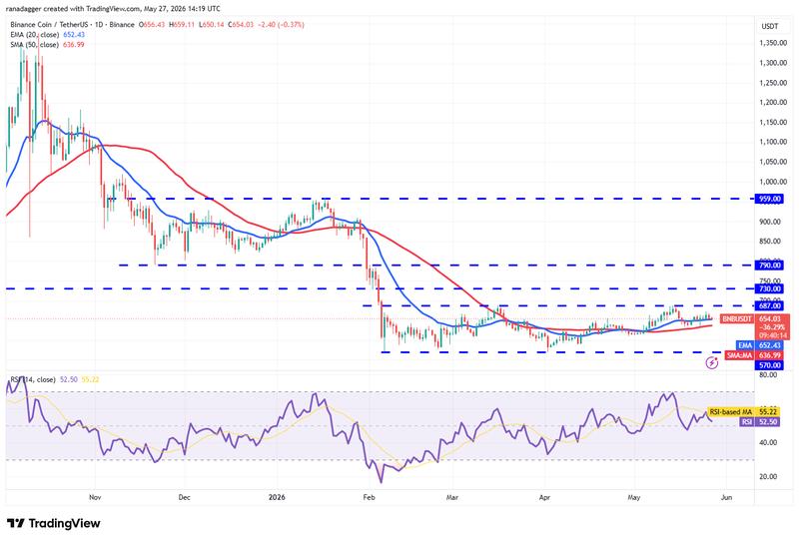The image size is (799, 541).
Task: Click the blue EMA tag on price axis
Action: [x=745, y=345]
